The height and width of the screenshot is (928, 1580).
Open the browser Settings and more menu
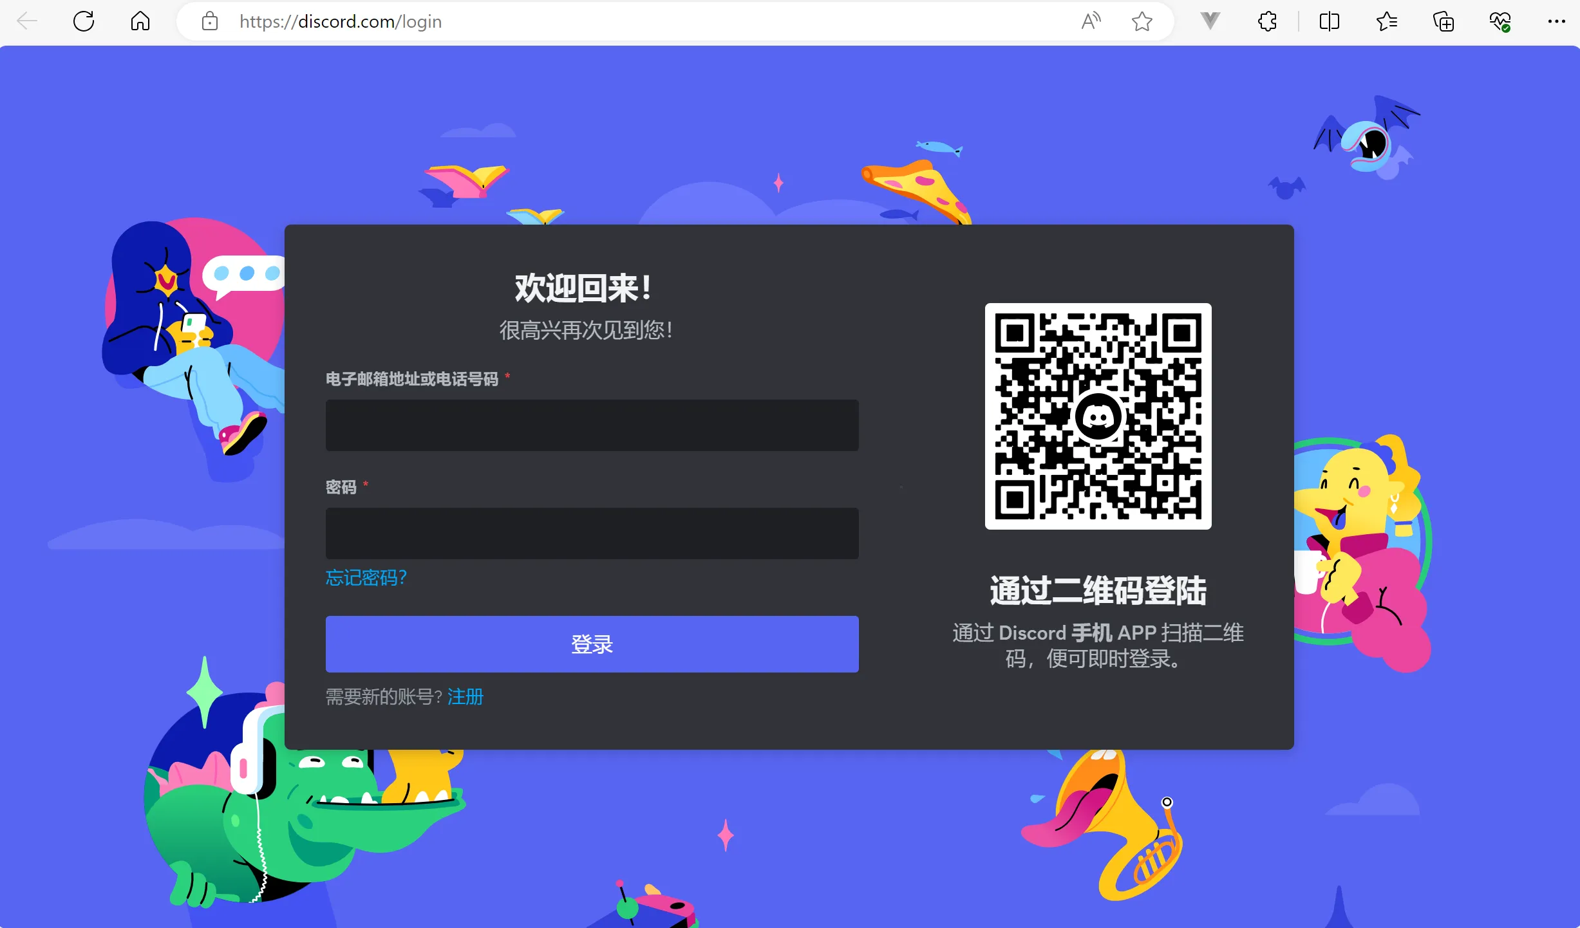[1556, 21]
